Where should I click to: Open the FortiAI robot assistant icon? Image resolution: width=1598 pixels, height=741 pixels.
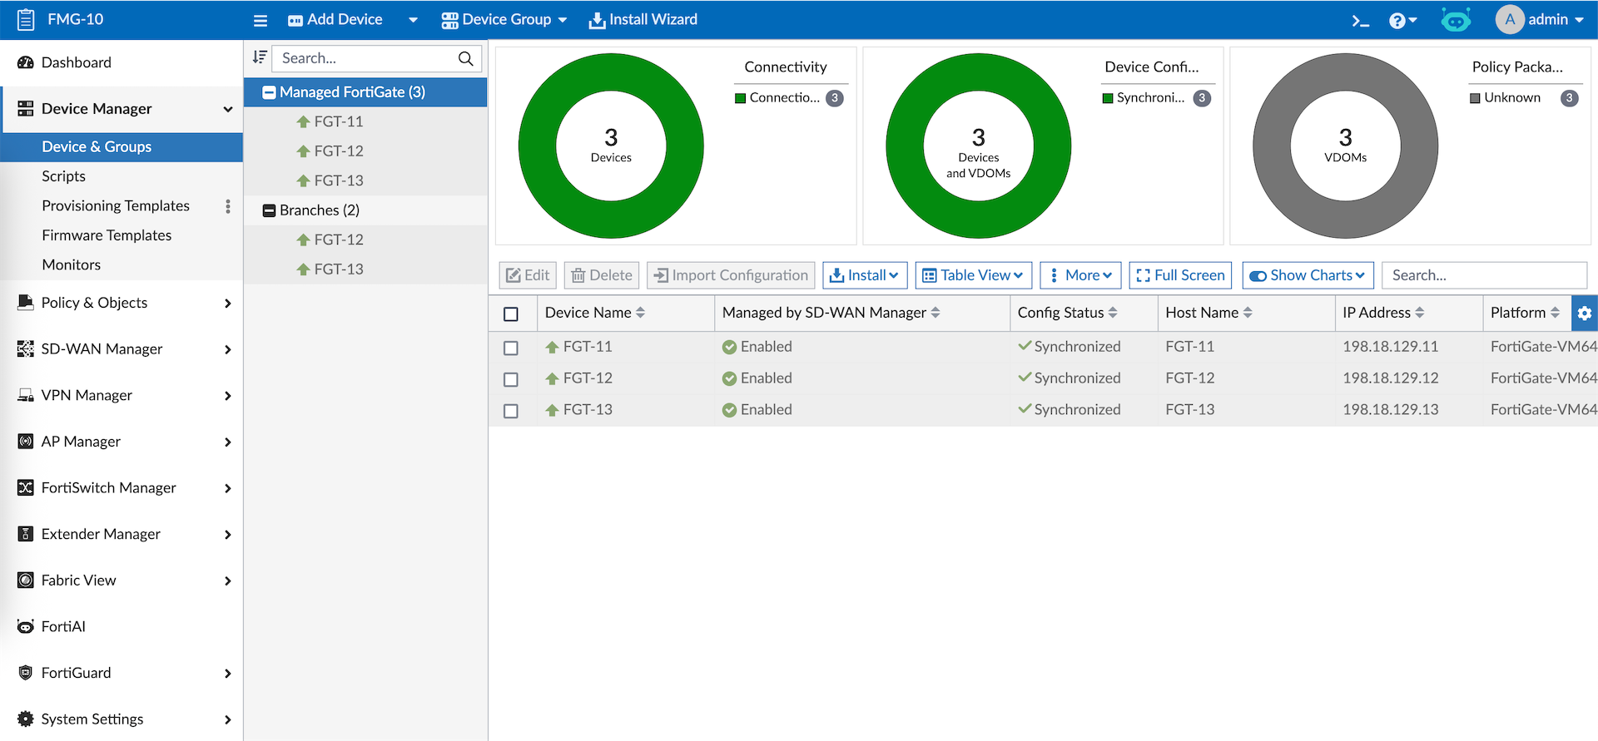pos(1456,20)
